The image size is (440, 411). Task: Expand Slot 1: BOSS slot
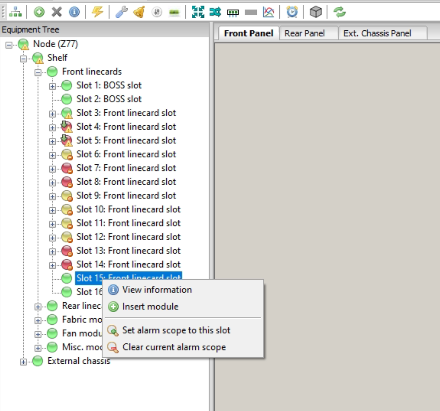tap(52, 86)
